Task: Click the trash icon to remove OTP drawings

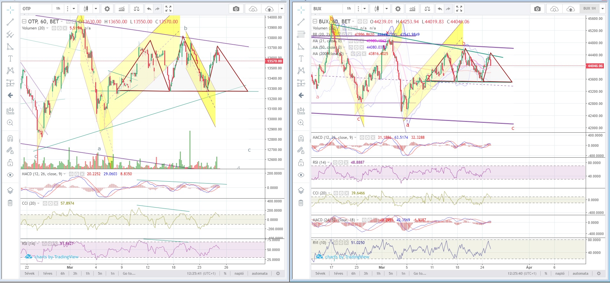Action: click(x=10, y=203)
